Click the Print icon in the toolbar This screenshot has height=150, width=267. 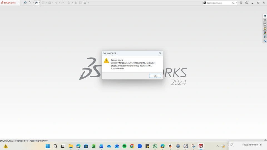tap(50, 3)
